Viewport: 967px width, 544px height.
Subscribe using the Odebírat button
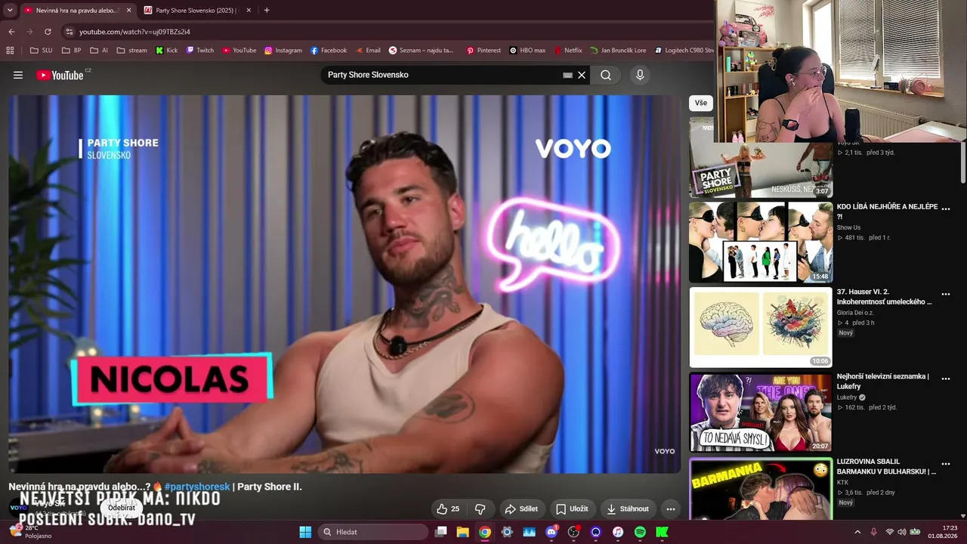(122, 508)
